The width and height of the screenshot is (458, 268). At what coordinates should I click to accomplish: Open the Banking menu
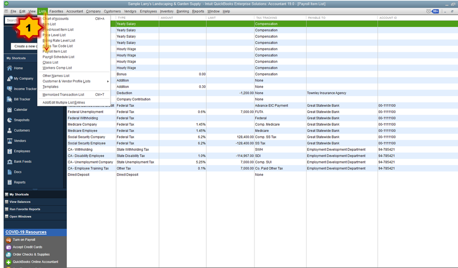(182, 11)
